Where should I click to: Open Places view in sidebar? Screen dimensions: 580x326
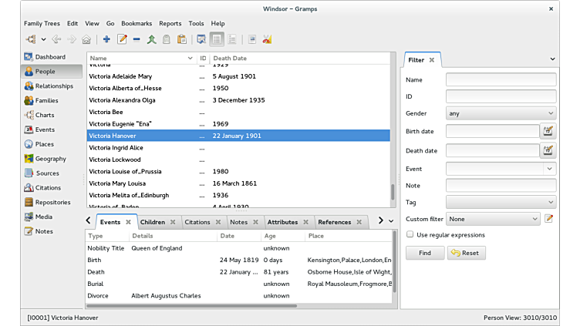(x=52, y=144)
